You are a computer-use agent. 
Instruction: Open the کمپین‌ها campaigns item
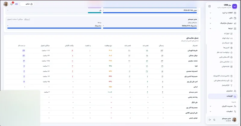pos(228,48)
